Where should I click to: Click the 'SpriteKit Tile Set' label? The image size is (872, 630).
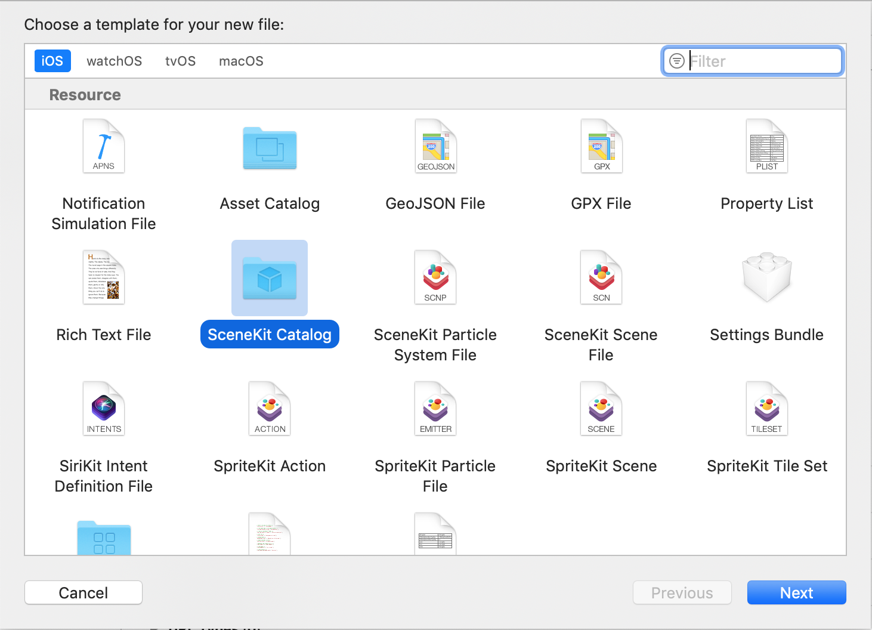[x=767, y=467]
